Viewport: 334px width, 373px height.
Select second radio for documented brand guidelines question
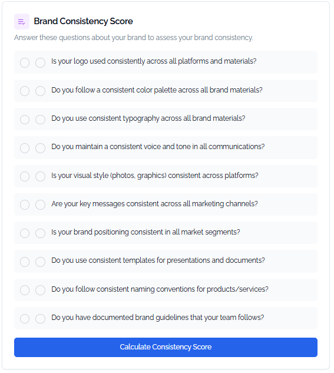(x=41, y=319)
